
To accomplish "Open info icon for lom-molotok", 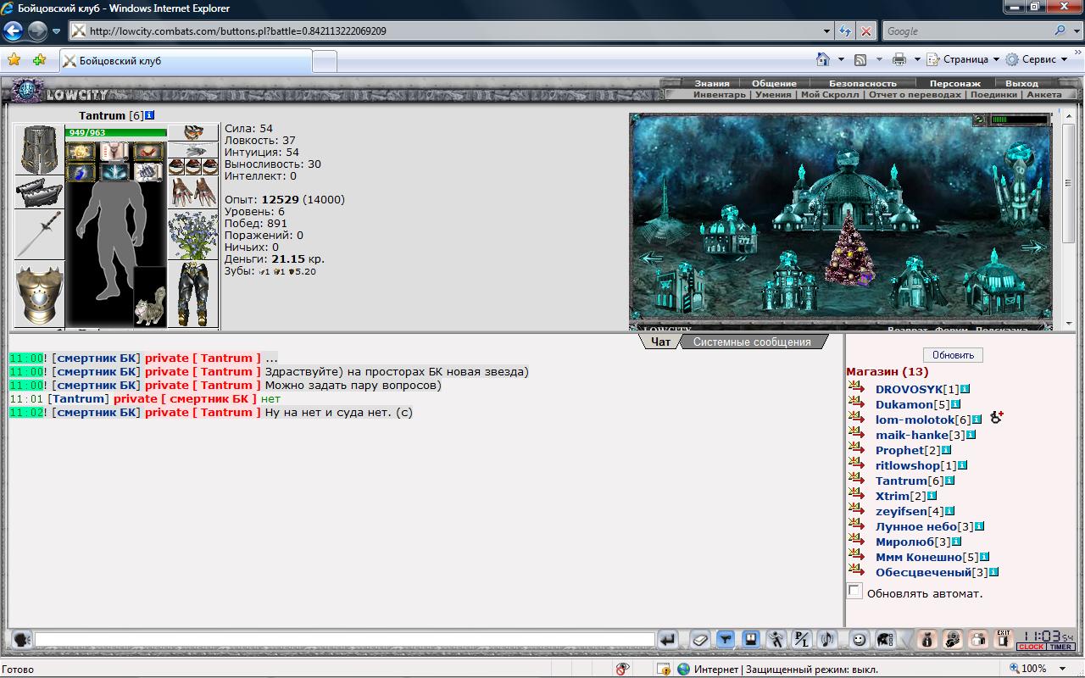I will 977,420.
